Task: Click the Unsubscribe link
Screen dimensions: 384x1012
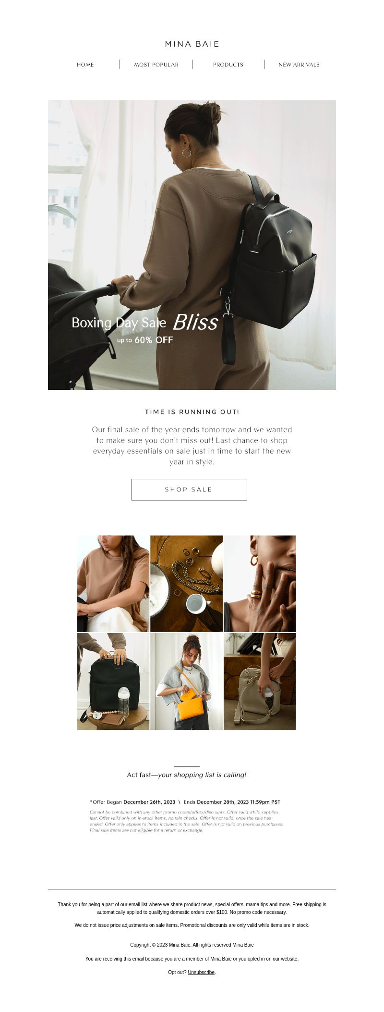Action: click(x=201, y=972)
